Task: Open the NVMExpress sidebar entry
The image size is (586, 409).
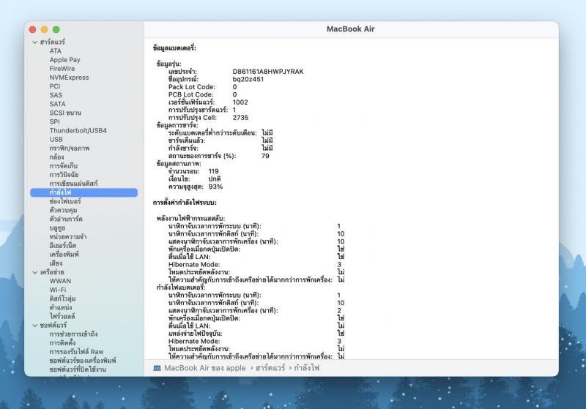Action: pyautogui.click(x=69, y=78)
